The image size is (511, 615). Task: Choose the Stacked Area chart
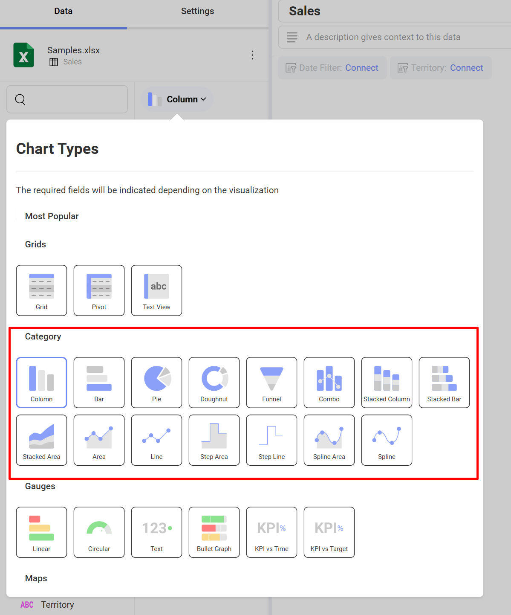click(41, 440)
